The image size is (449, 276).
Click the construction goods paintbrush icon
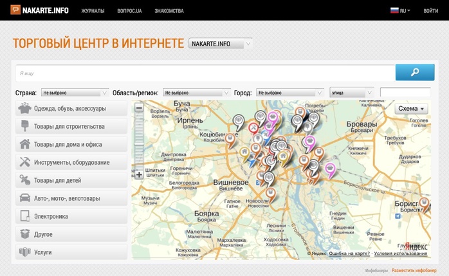point(25,126)
